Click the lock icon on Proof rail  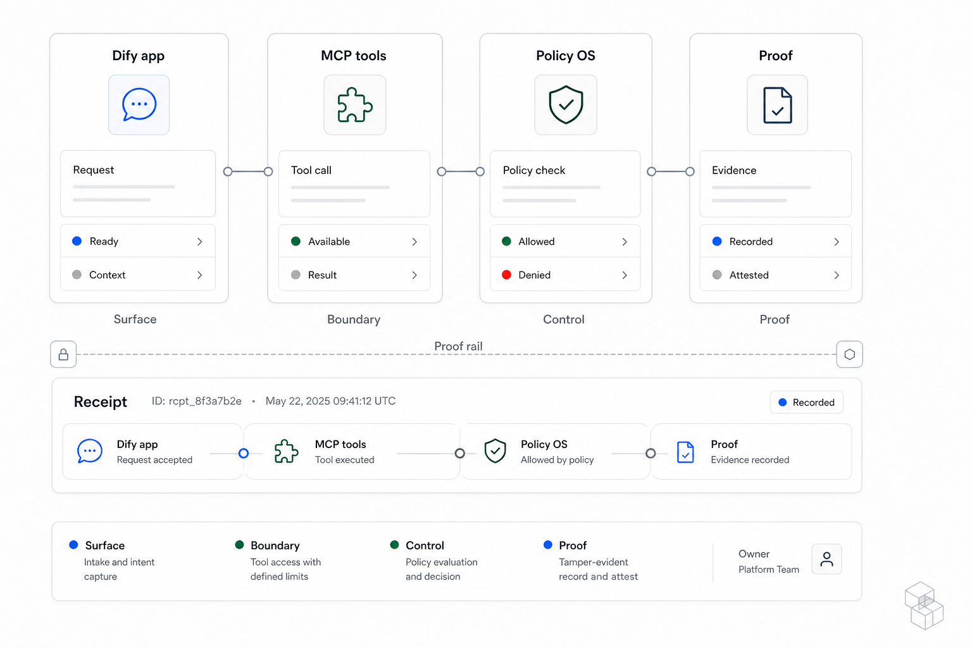pos(63,354)
